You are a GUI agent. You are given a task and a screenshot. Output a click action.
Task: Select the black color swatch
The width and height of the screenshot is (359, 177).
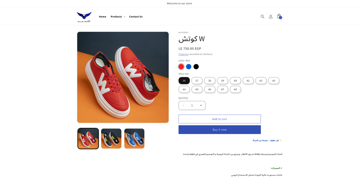196,67
